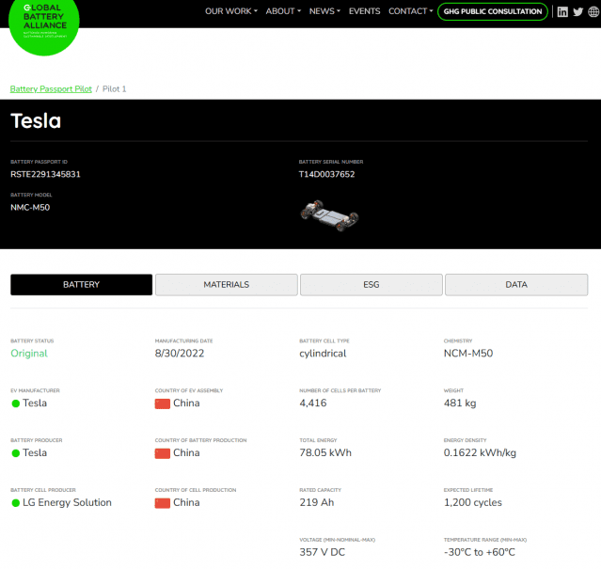Click the GHG PUBLIC CONSULTATION button
The height and width of the screenshot is (569, 601).
493,11
